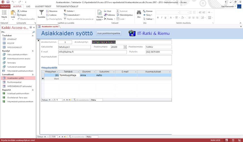
Task: Click the Puhelin phone field
Action: (x=159, y=52)
